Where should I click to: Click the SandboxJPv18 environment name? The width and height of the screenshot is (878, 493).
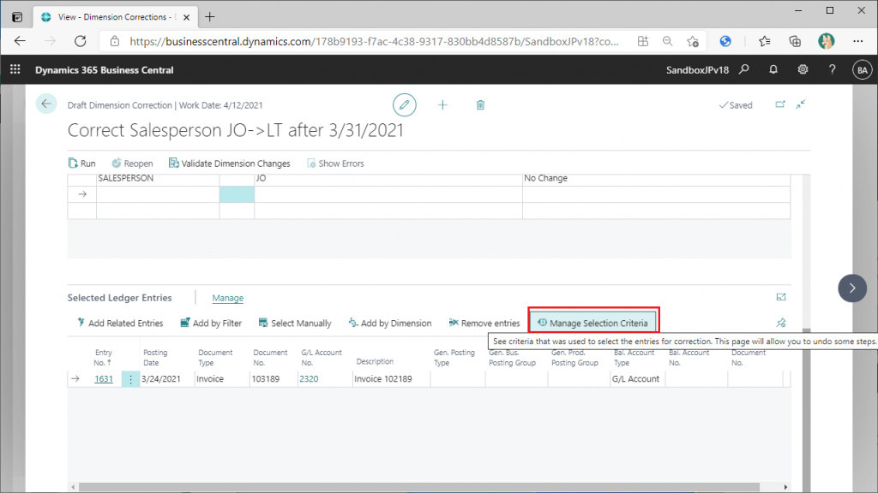tap(697, 70)
